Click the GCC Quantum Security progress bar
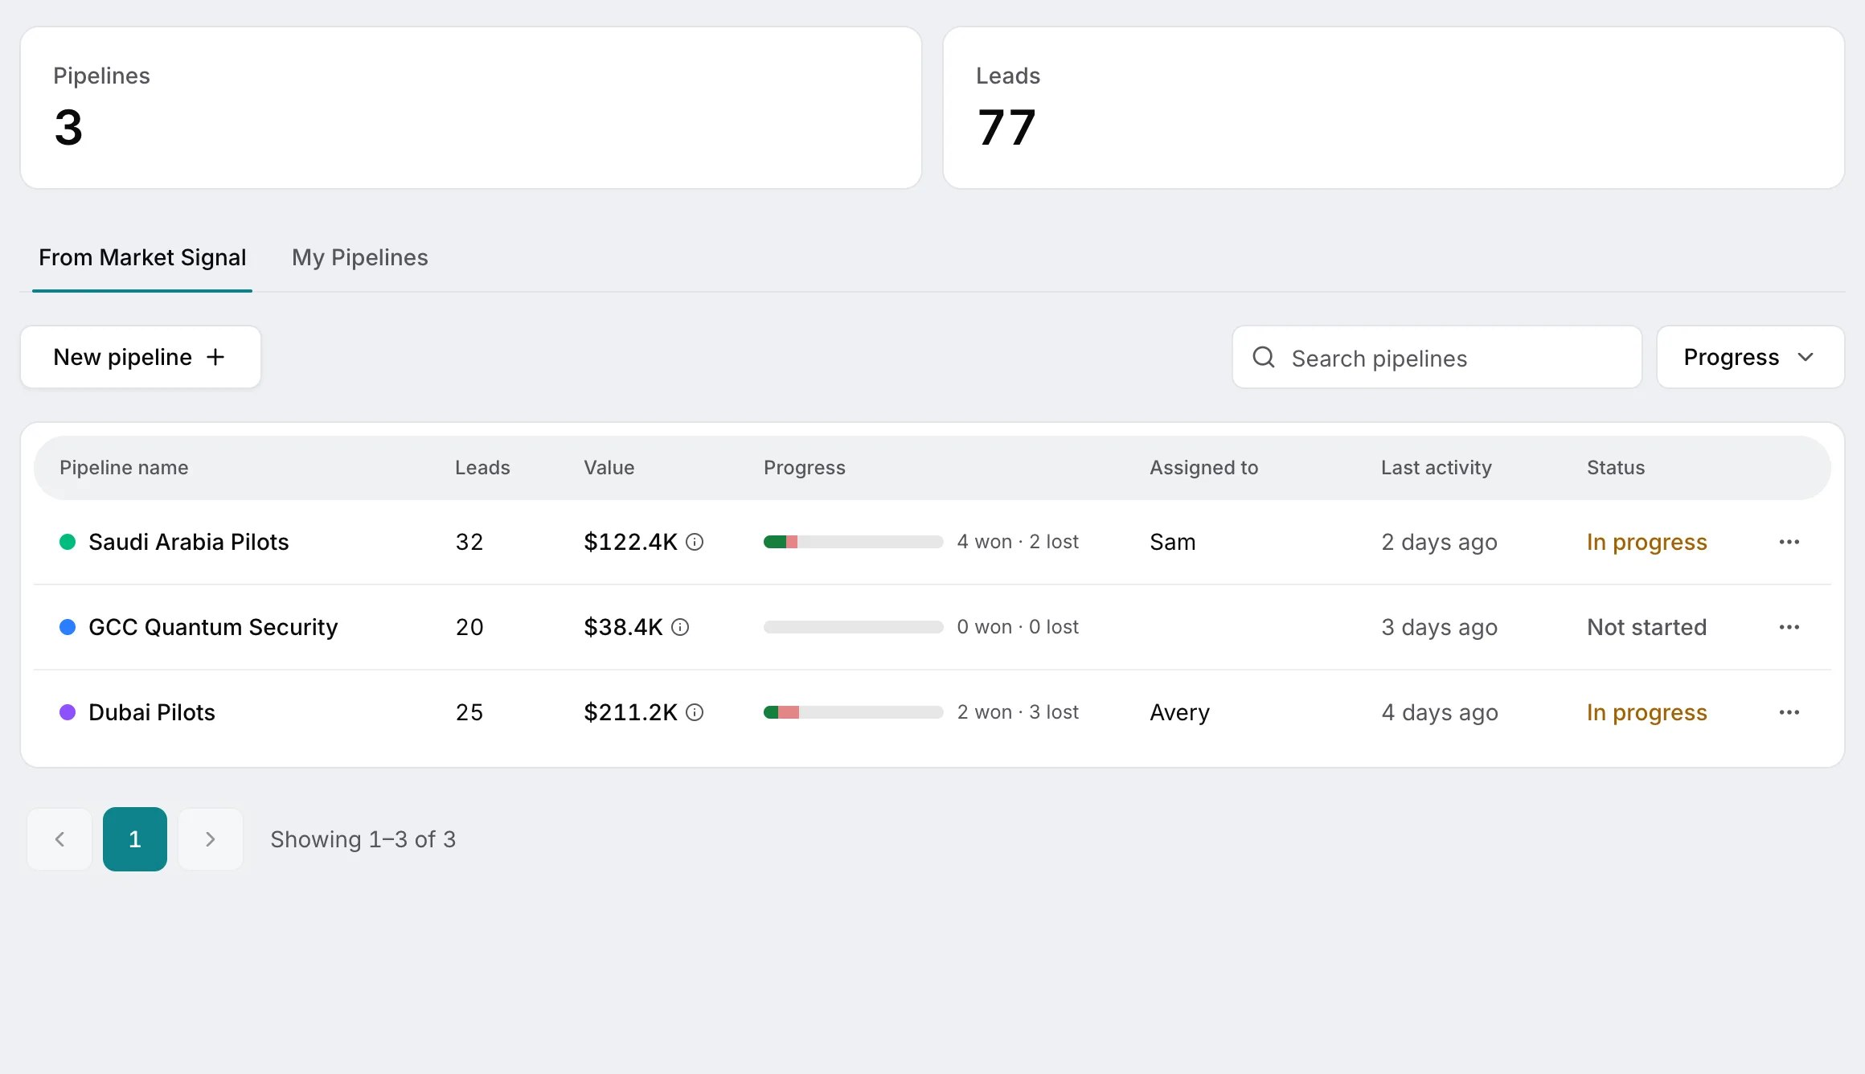 coord(854,628)
